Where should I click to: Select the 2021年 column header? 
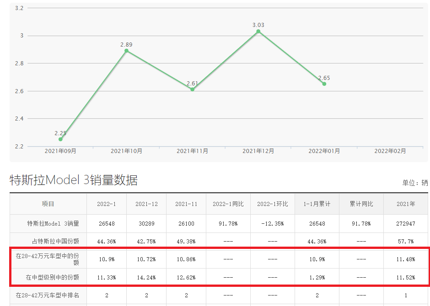pyautogui.click(x=406, y=204)
